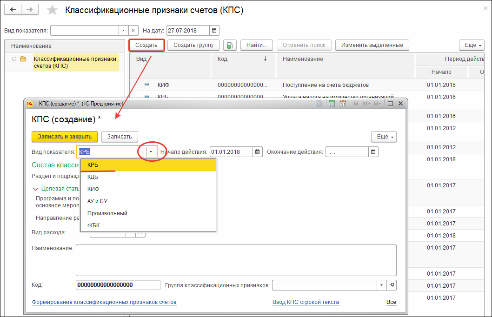Select КДБ from dropdown list
Viewport: 492px width, 317px height.
pos(148,177)
